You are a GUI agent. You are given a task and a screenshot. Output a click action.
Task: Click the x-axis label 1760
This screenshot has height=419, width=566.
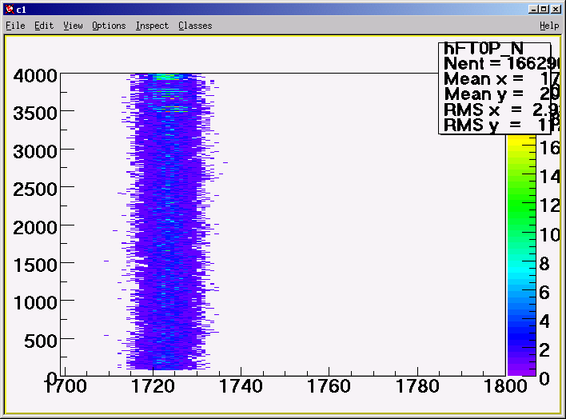point(329,386)
